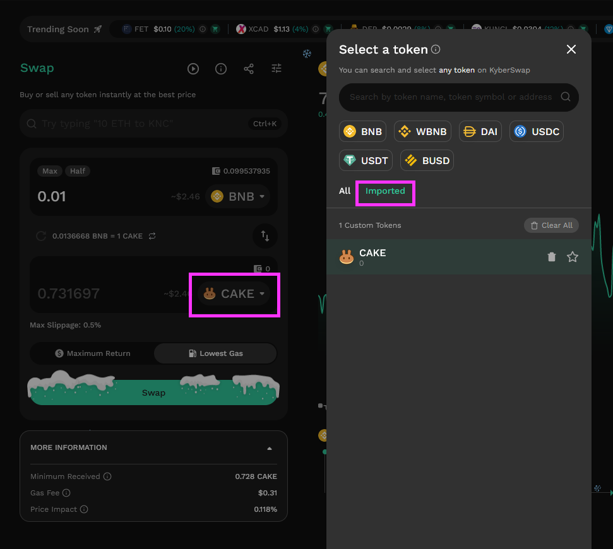The height and width of the screenshot is (549, 613).
Task: Select Maximum Return routing
Action: (x=93, y=353)
